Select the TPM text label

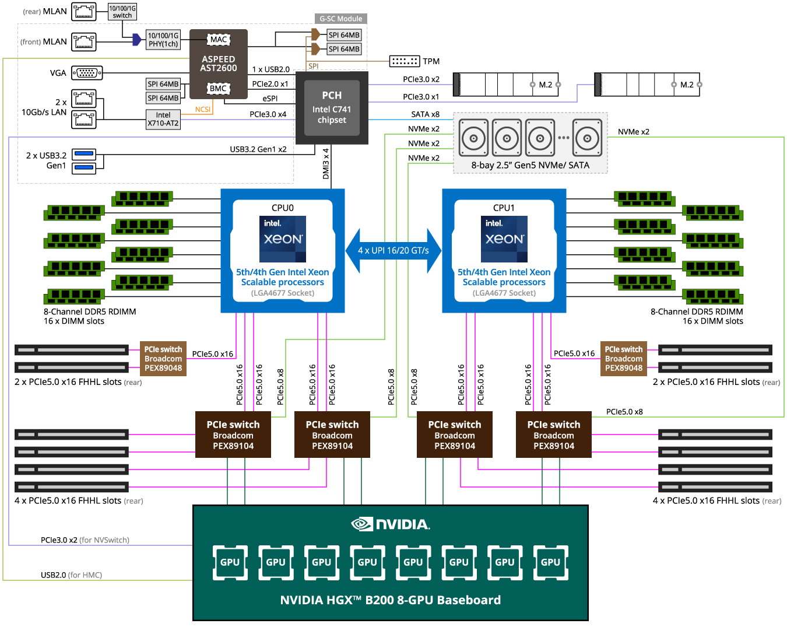coord(431,61)
